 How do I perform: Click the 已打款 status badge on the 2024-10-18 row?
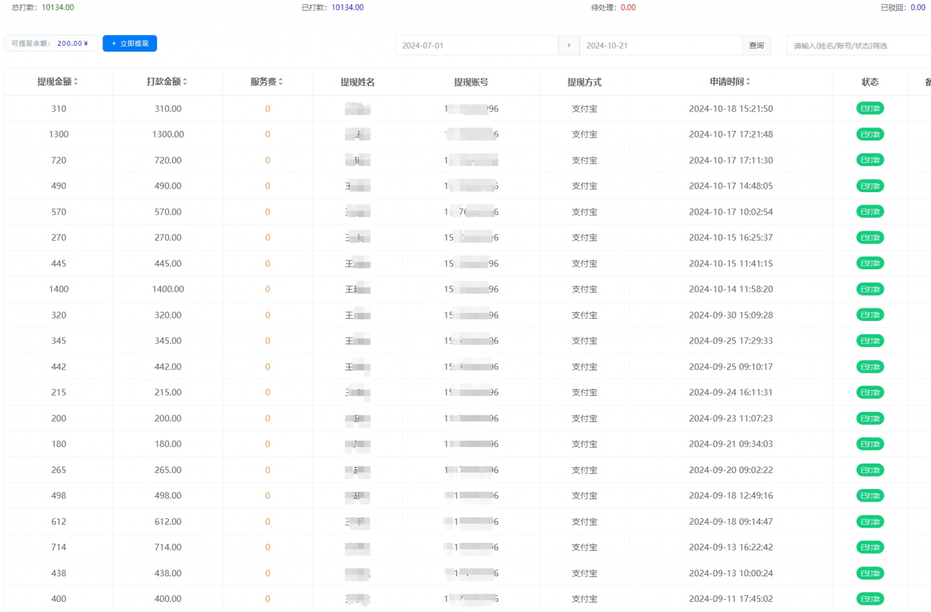click(870, 108)
